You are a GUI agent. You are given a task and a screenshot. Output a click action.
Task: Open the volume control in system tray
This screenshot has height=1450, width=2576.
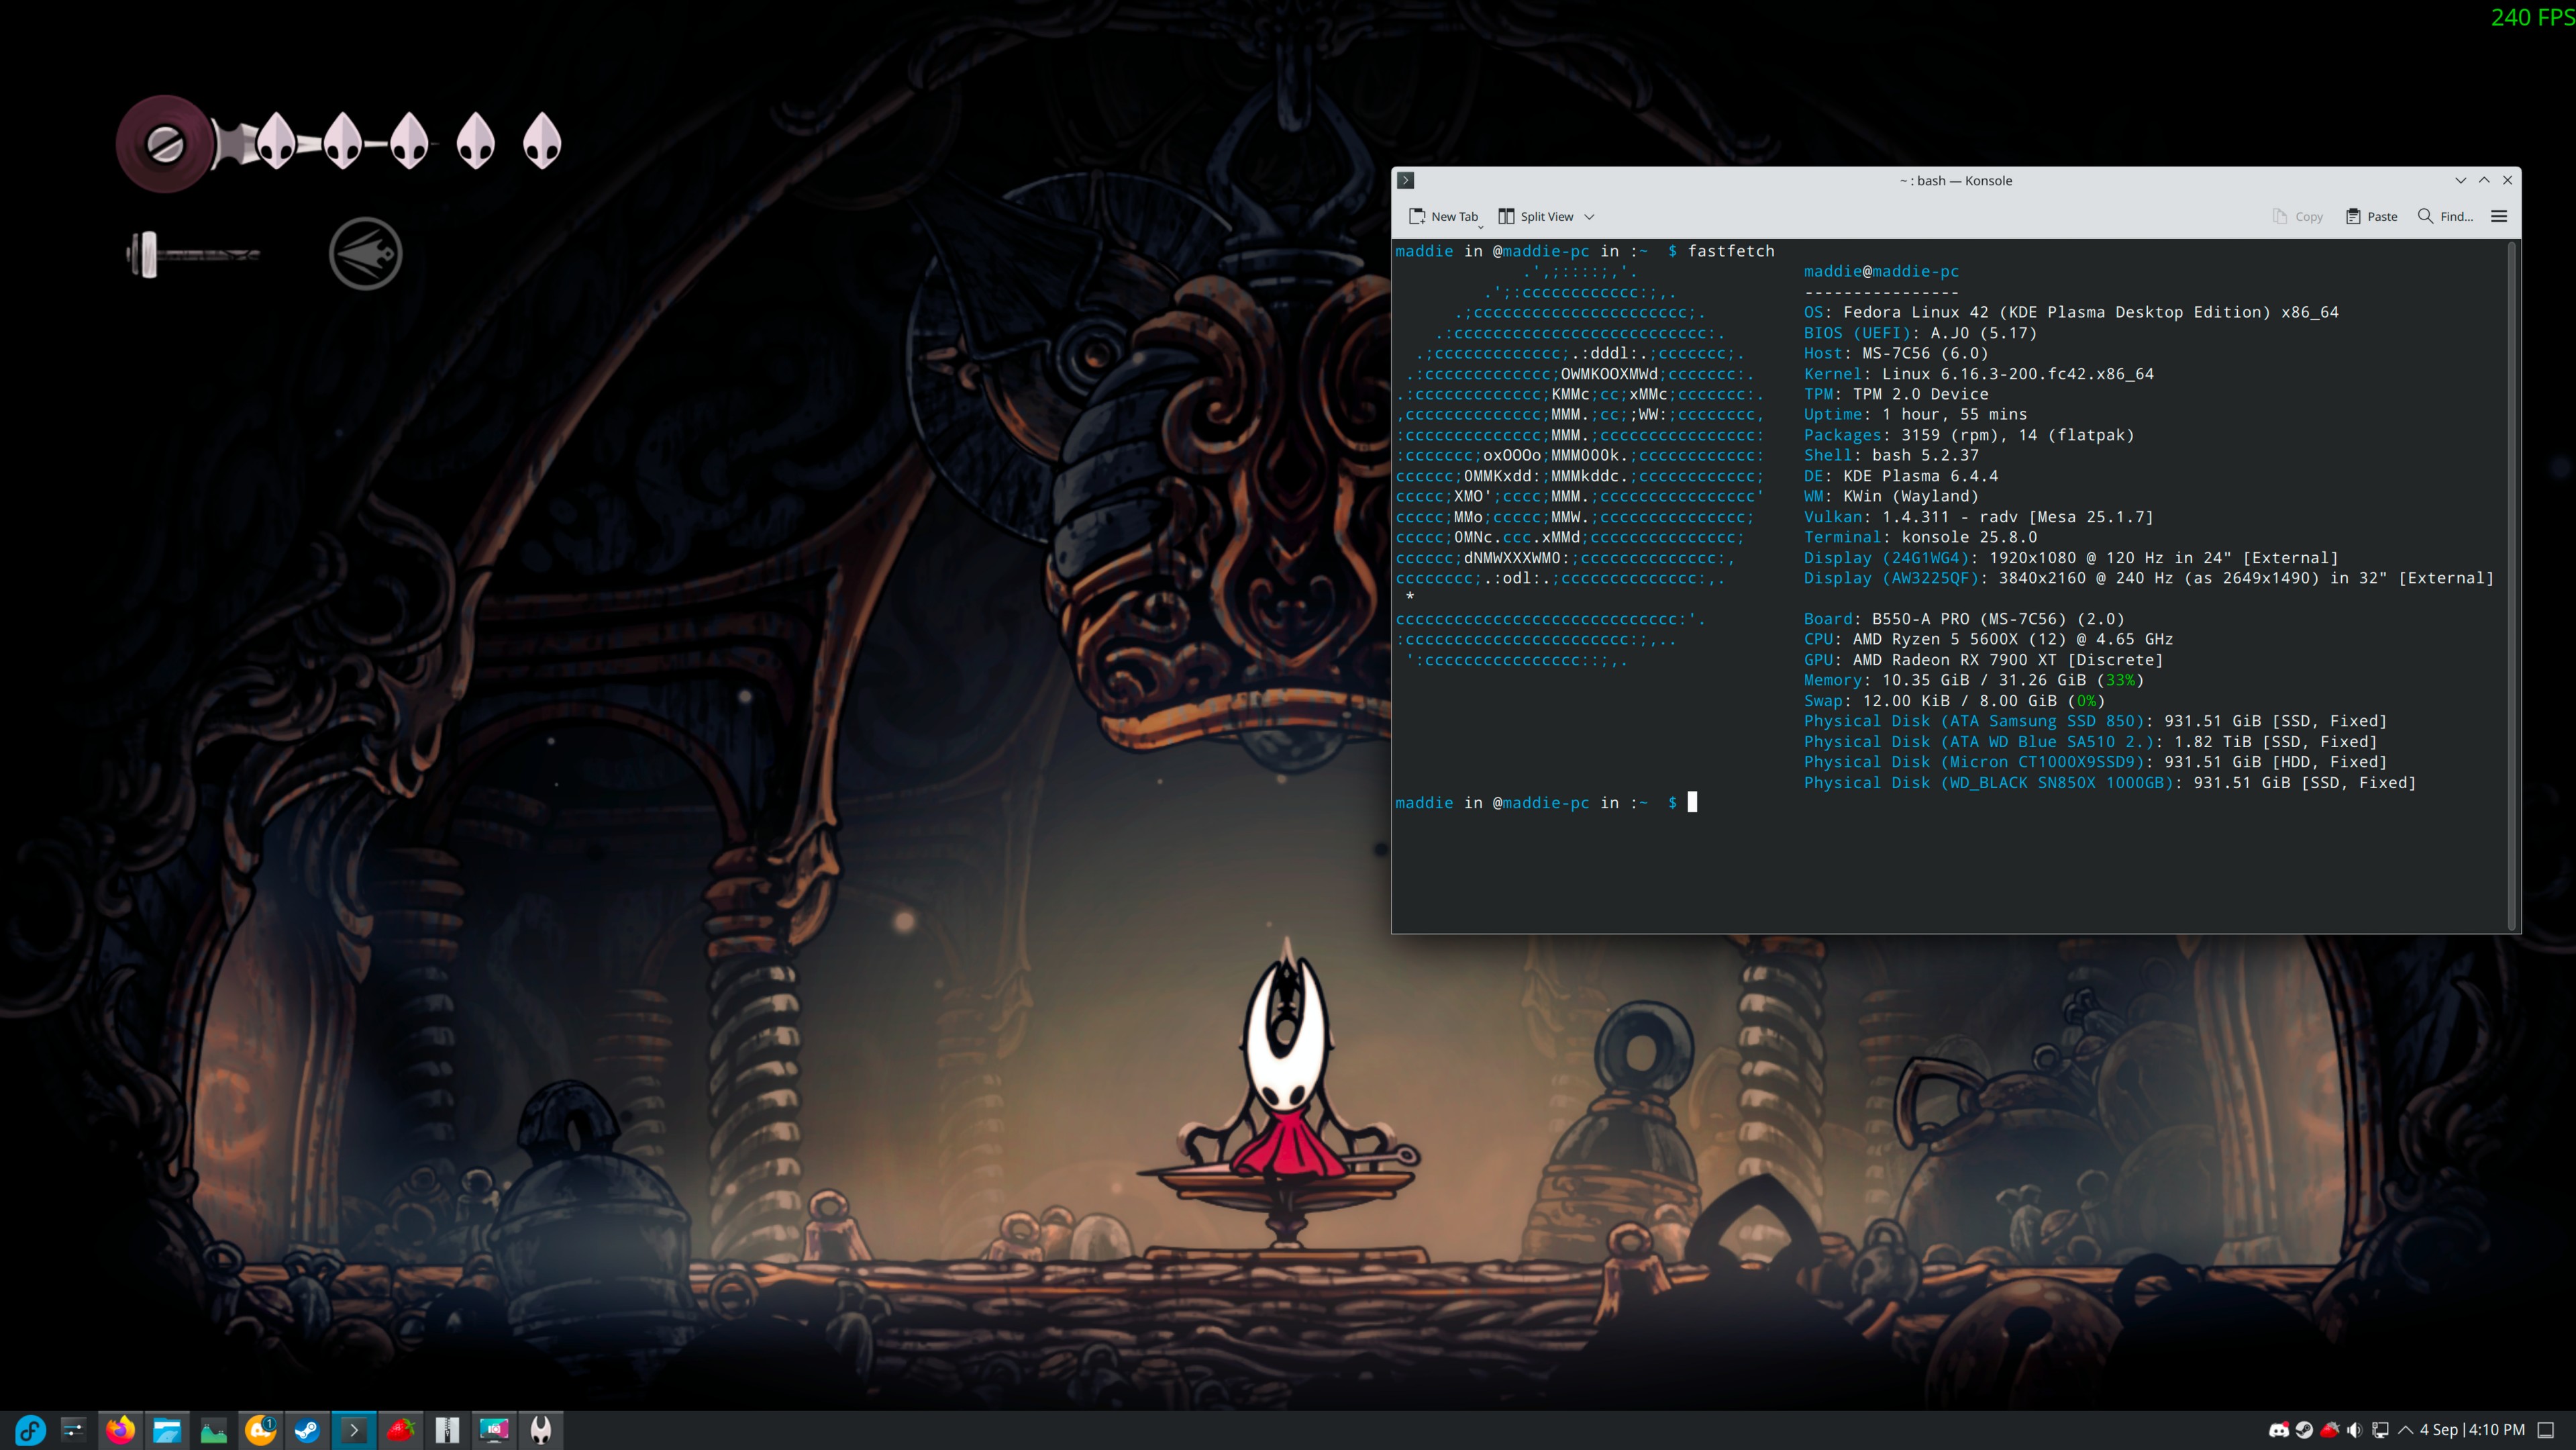tap(2354, 1430)
